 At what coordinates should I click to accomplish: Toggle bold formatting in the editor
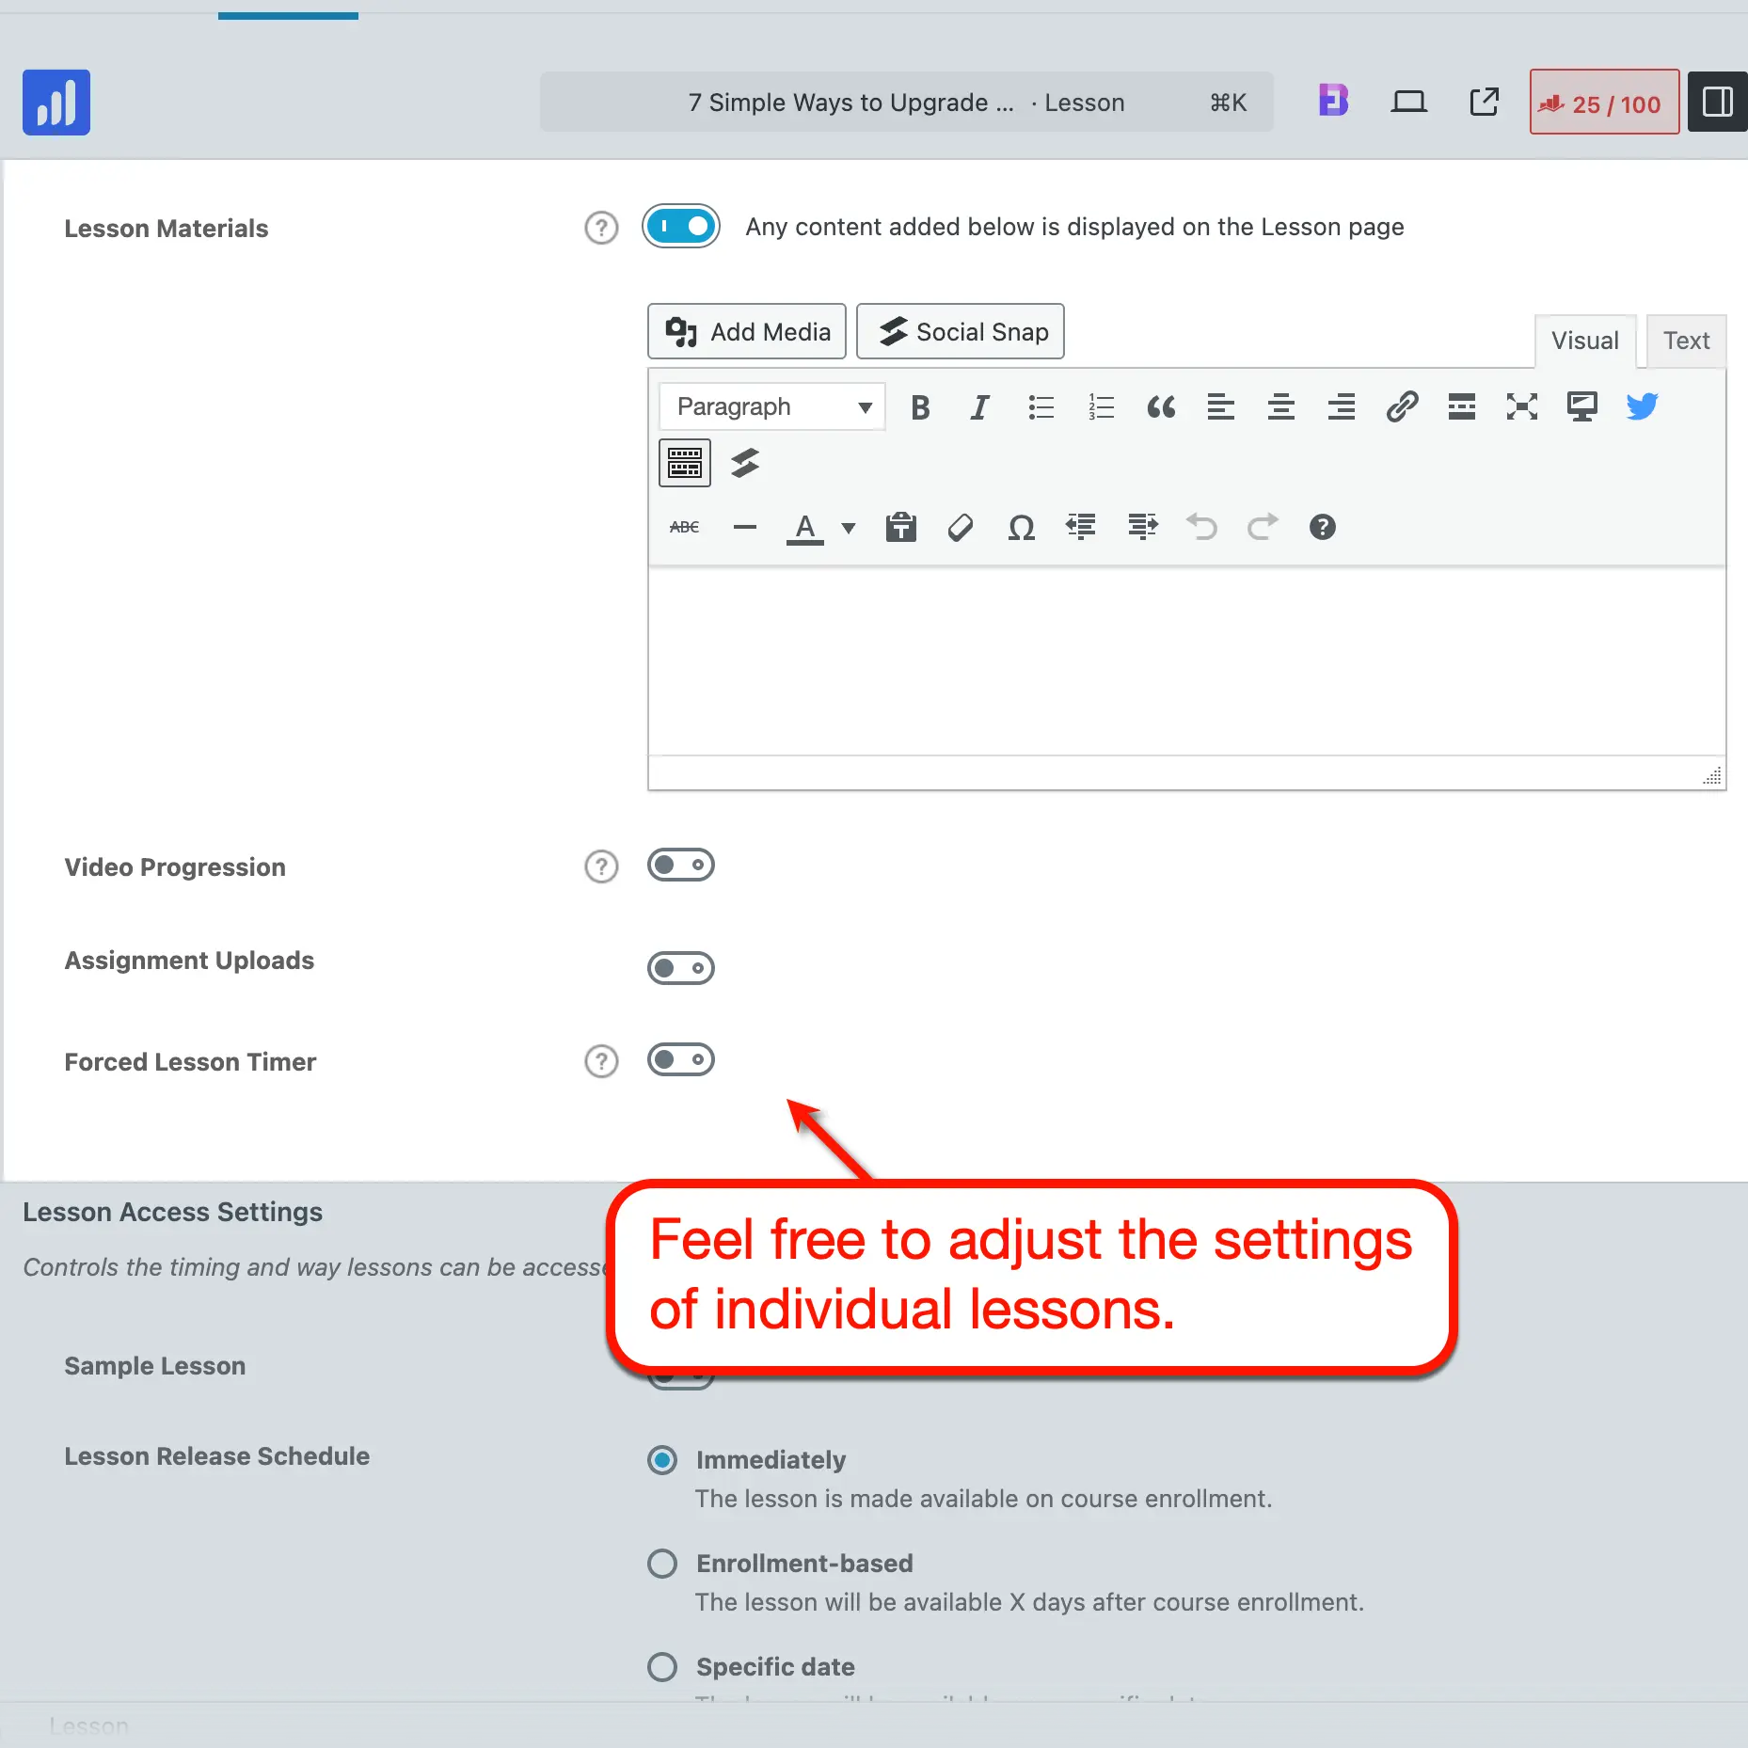tap(920, 406)
